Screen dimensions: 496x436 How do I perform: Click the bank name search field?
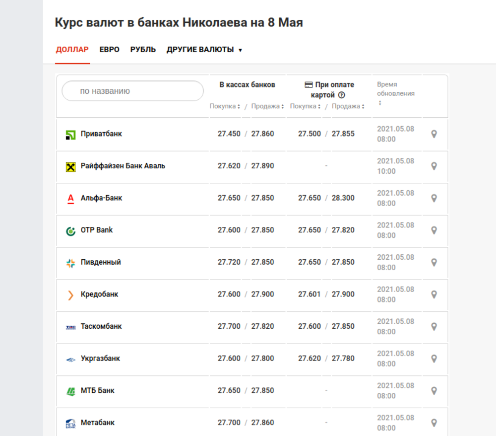pyautogui.click(x=132, y=91)
